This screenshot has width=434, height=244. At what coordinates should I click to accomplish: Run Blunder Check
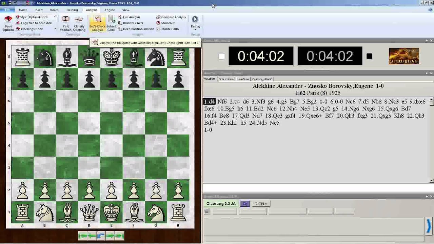[131, 23]
